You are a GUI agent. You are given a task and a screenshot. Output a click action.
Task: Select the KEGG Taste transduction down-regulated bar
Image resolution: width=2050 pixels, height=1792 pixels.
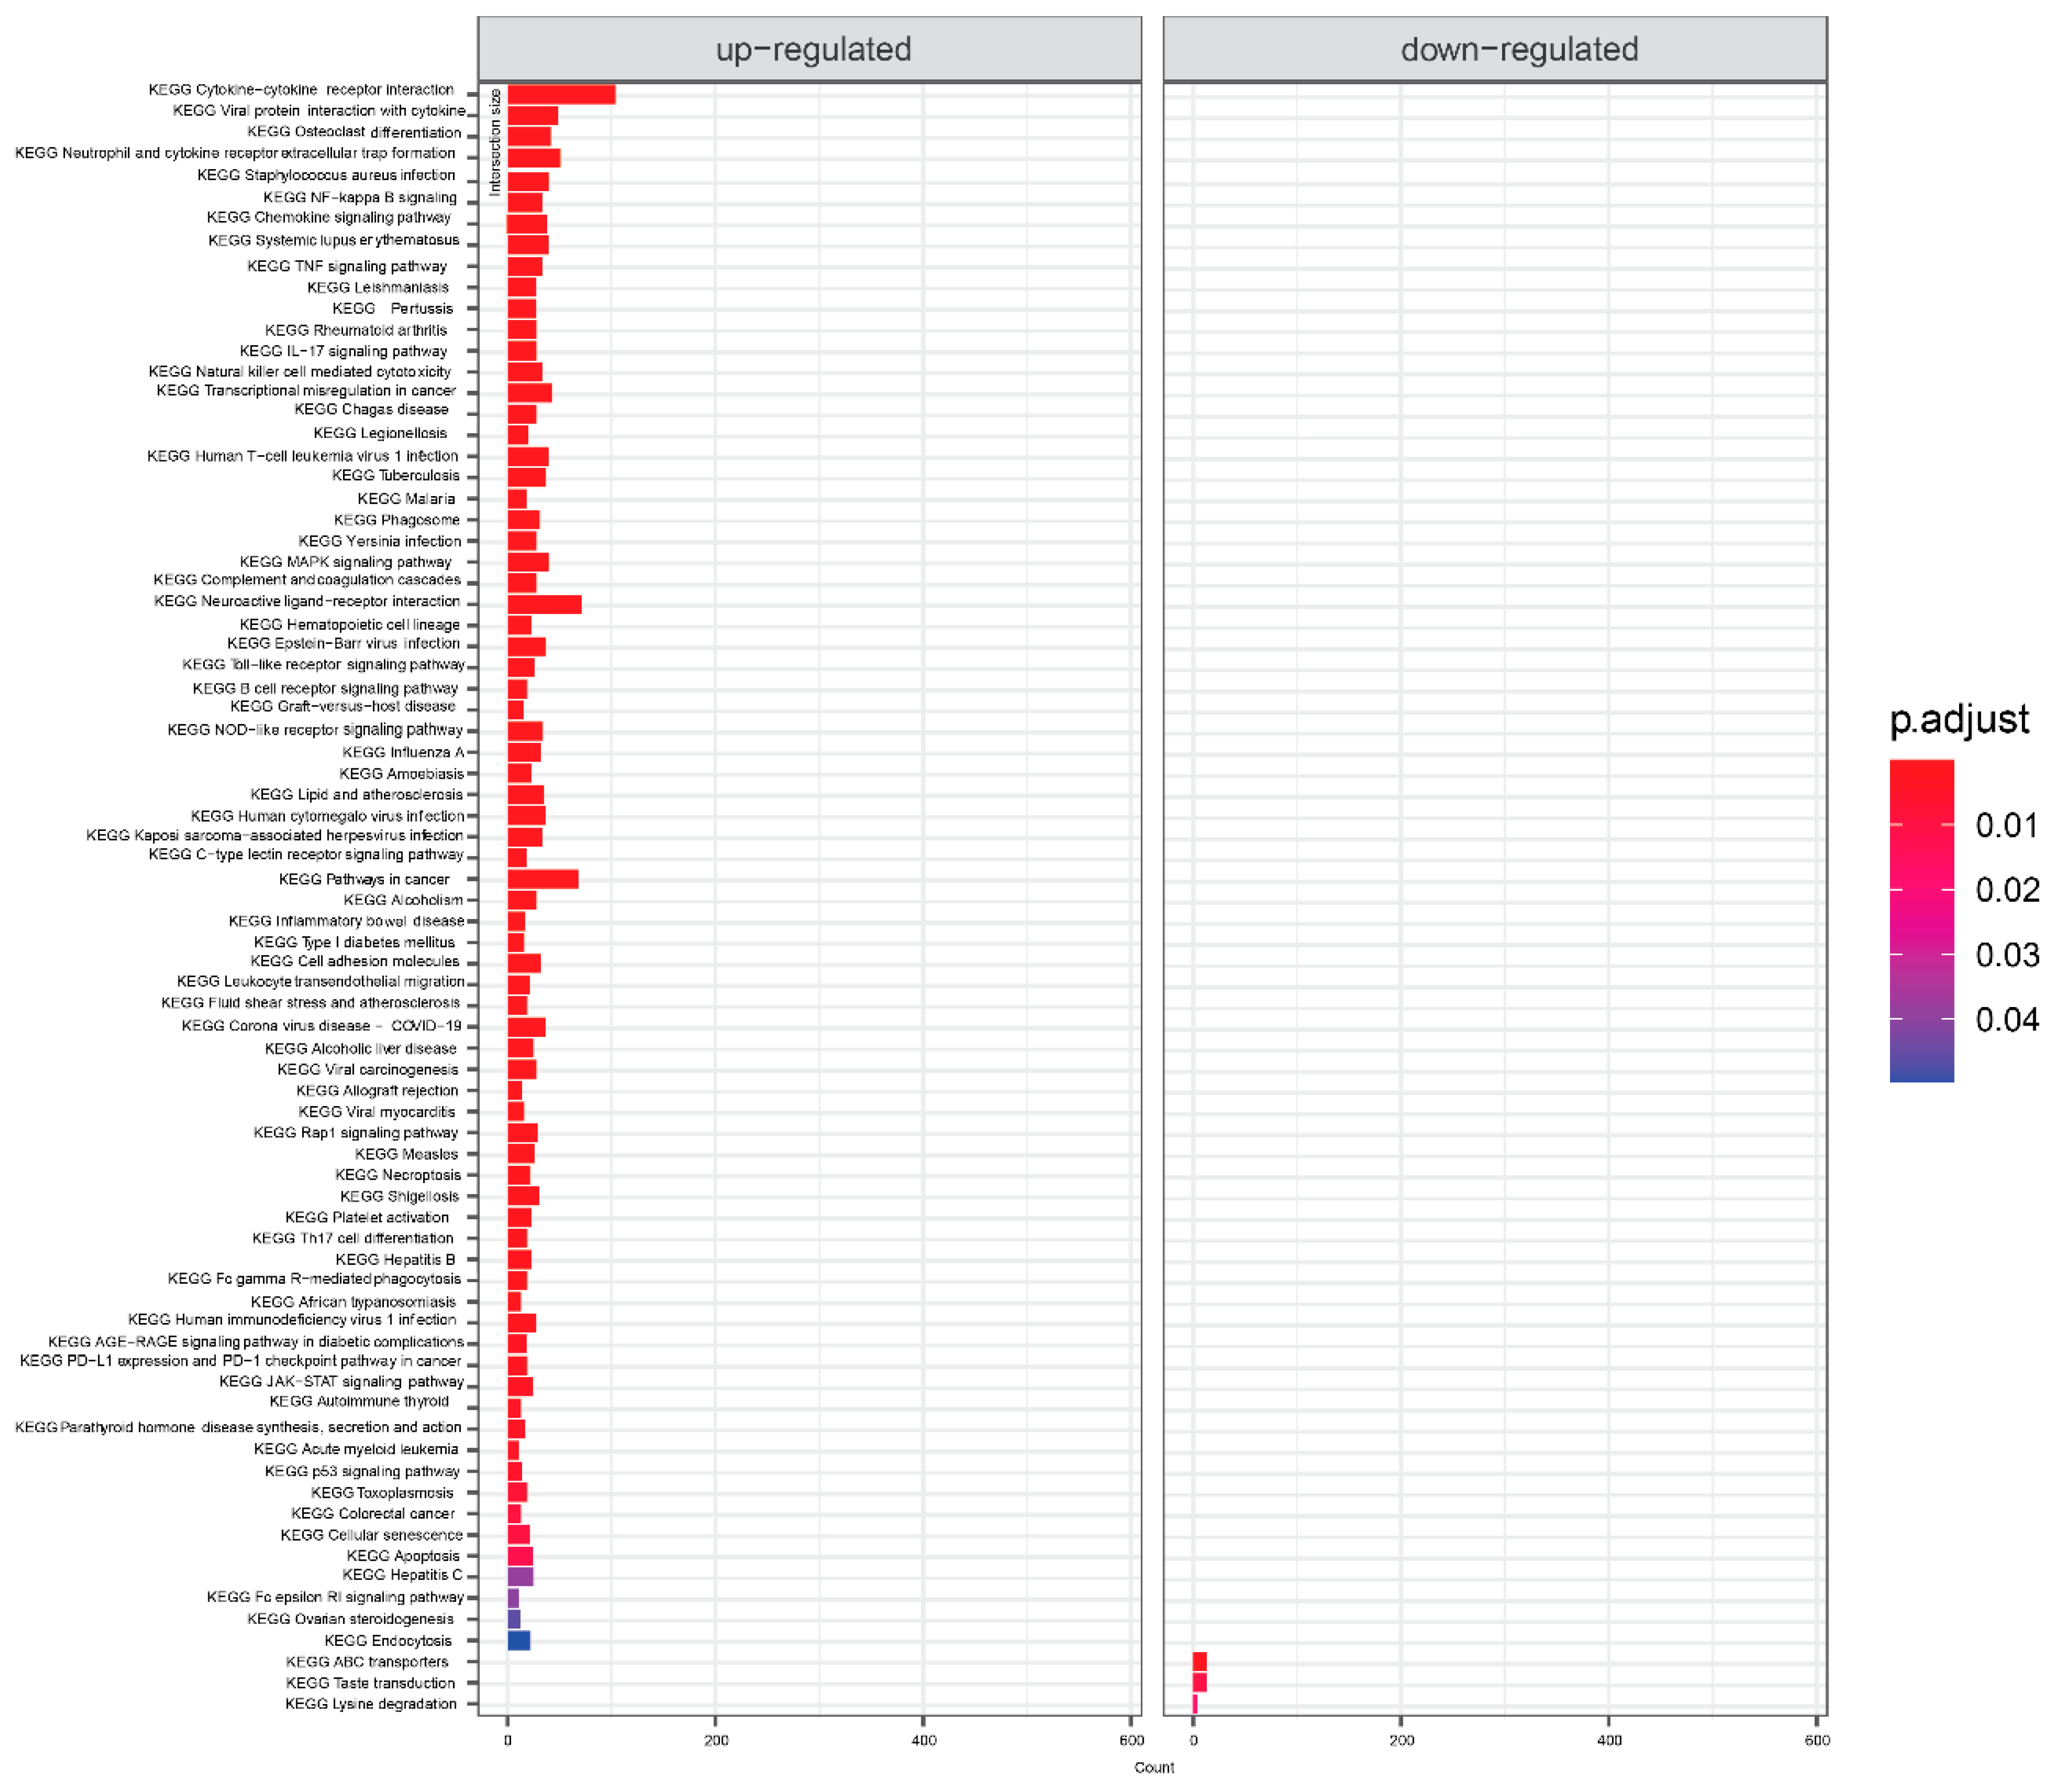1200,1683
